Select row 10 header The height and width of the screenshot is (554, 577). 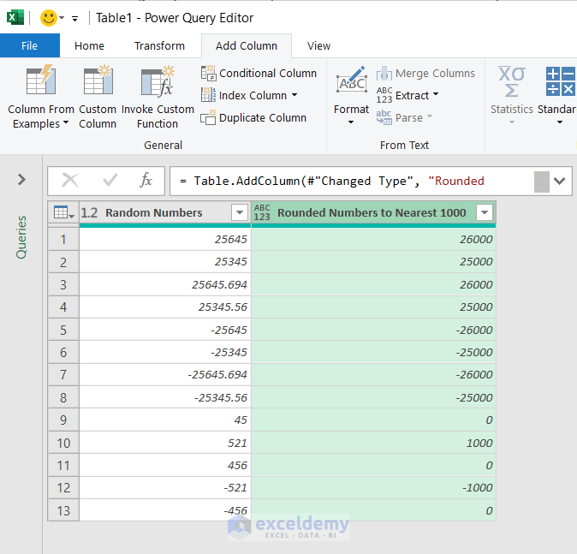[63, 443]
